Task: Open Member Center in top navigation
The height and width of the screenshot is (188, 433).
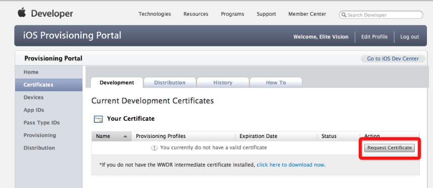Action: [307, 14]
